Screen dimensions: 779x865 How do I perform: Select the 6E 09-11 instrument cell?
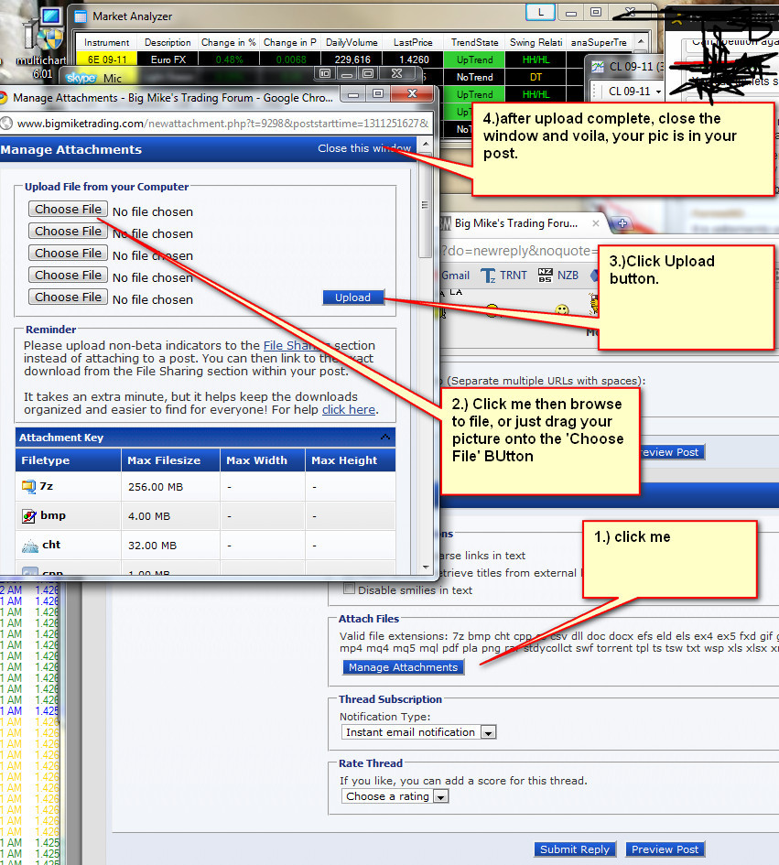(x=106, y=59)
